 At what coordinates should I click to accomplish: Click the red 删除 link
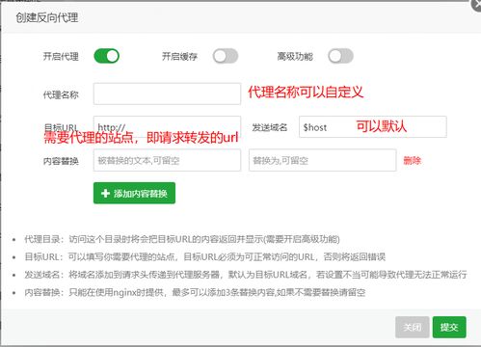click(412, 160)
